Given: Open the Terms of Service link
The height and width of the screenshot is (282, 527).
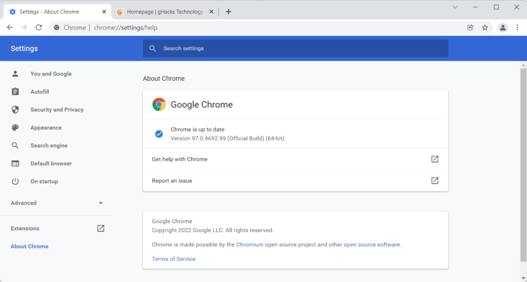Looking at the screenshot, I should coord(173,259).
